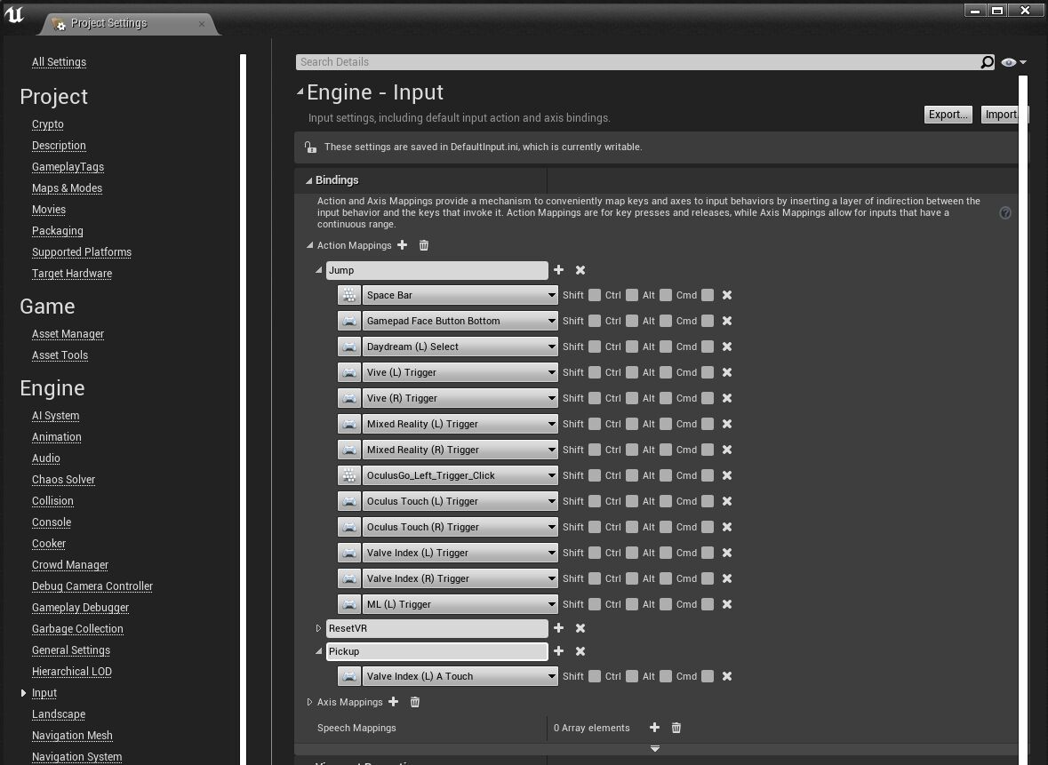Expand the ResetVR action mapping

(319, 628)
